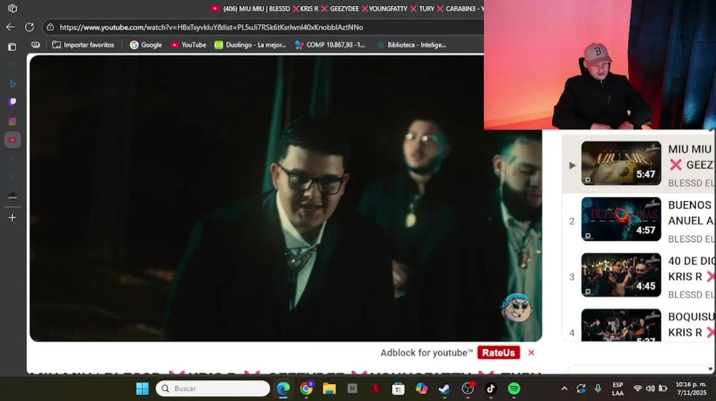
Task: Select the active YouTube sidebar tab
Action: coord(12,140)
